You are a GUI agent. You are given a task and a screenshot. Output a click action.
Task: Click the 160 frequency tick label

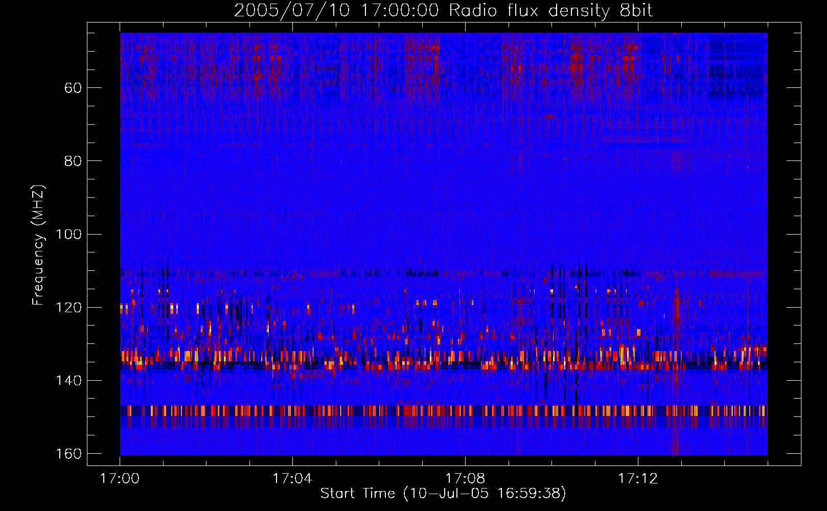point(68,454)
